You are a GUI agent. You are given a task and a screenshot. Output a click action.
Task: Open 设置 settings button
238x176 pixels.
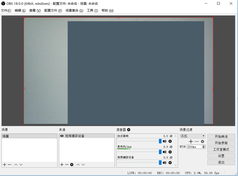click(x=221, y=156)
